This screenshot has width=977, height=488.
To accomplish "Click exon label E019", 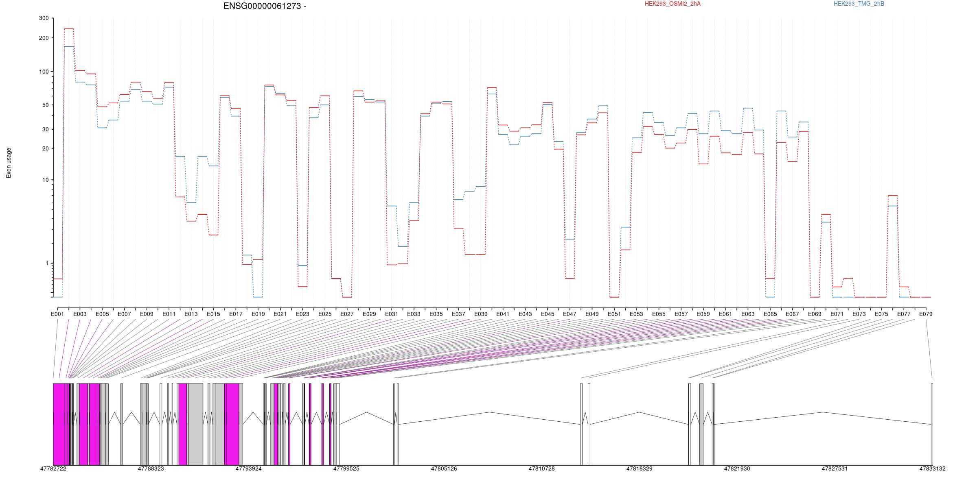I will pos(258,314).
